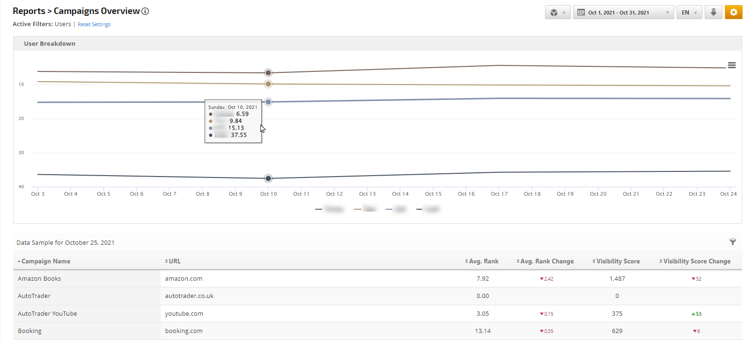Viewport: 752px width, 340px height.
Task: Click the Oct 10 data point on blue line
Action: pos(268,102)
